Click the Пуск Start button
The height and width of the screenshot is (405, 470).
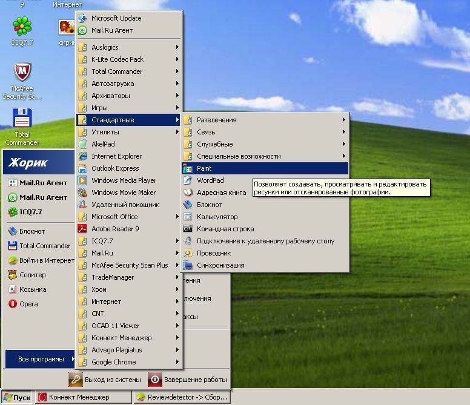(17, 398)
